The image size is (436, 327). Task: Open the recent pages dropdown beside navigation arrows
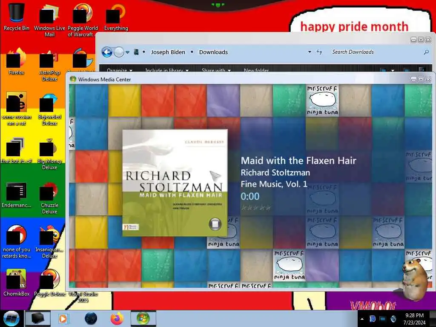pyautogui.click(x=127, y=52)
